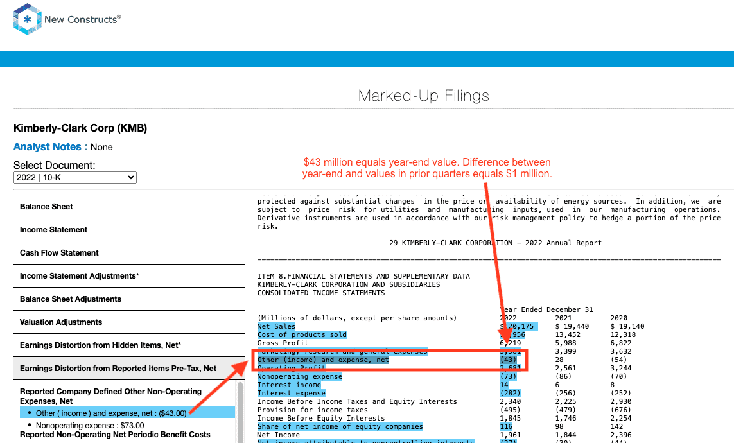Click the "13,452" cost of products value
This screenshot has width=734, height=443.
point(568,335)
